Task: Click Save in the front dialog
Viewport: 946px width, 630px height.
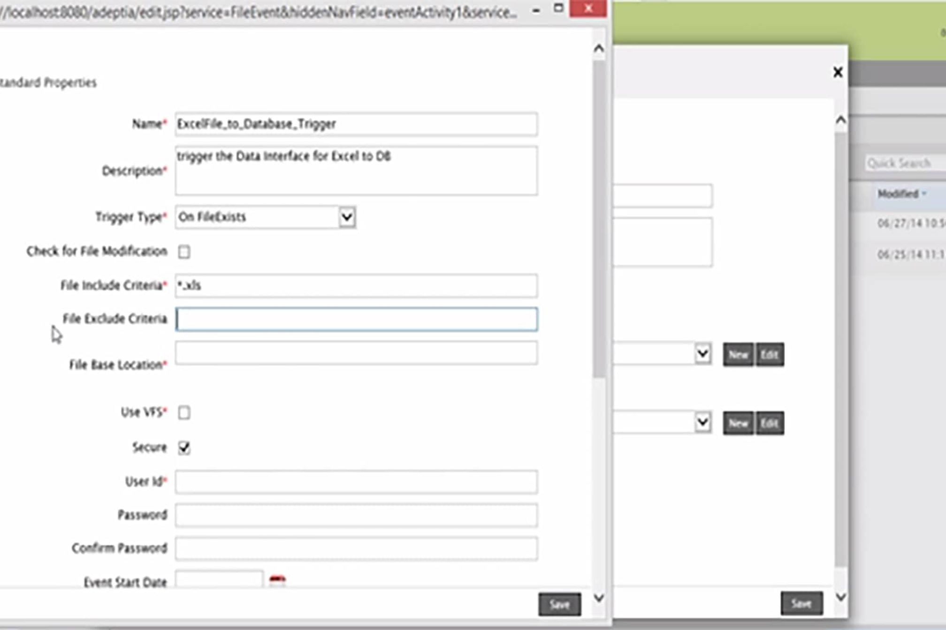Action: (x=559, y=605)
